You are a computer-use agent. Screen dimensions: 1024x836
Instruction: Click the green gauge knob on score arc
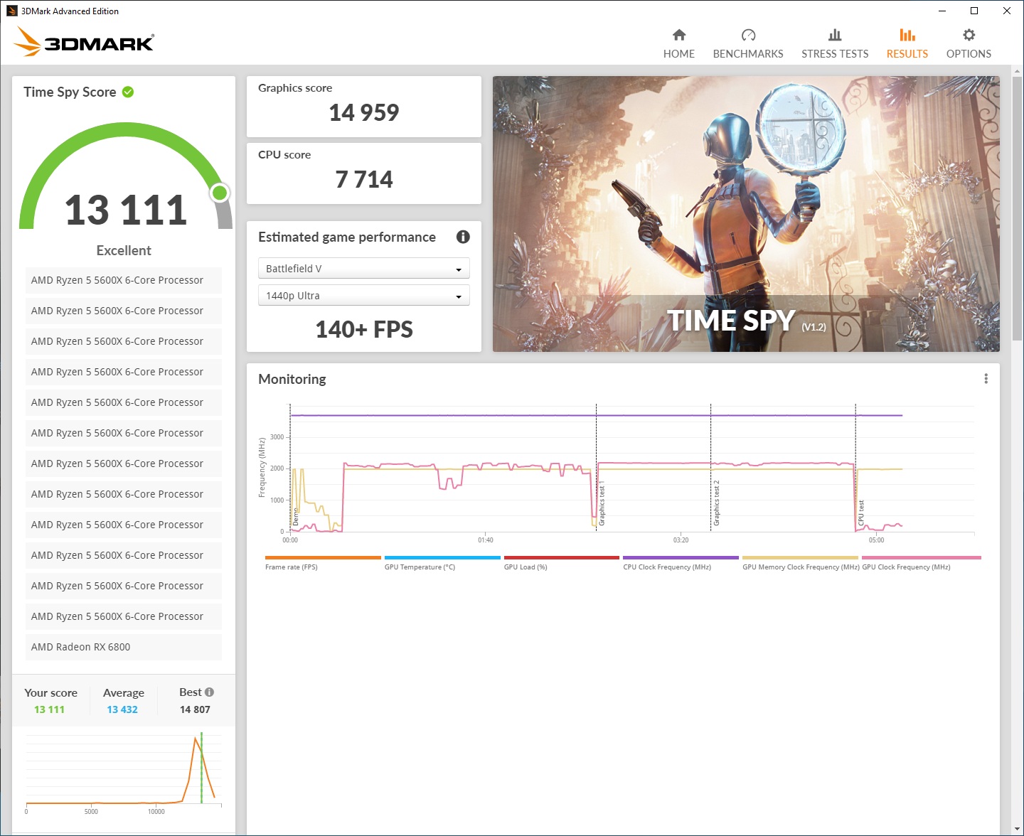[220, 193]
